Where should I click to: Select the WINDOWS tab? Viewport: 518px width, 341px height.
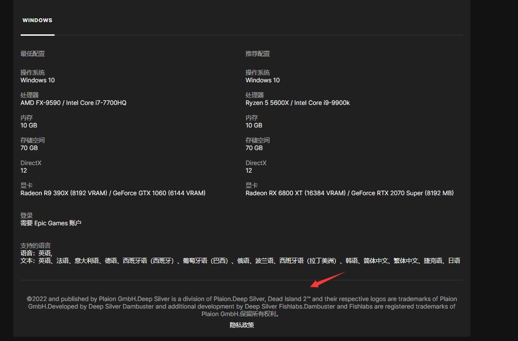pos(37,20)
